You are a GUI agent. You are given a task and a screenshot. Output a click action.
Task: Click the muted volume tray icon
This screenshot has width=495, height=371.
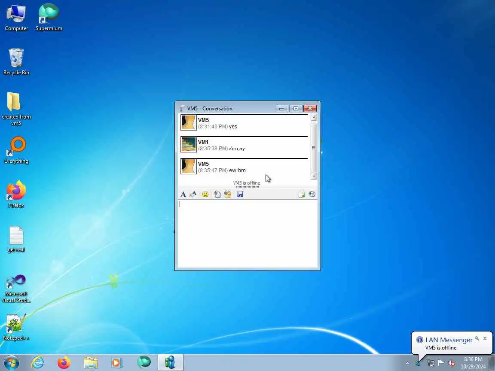point(452,363)
